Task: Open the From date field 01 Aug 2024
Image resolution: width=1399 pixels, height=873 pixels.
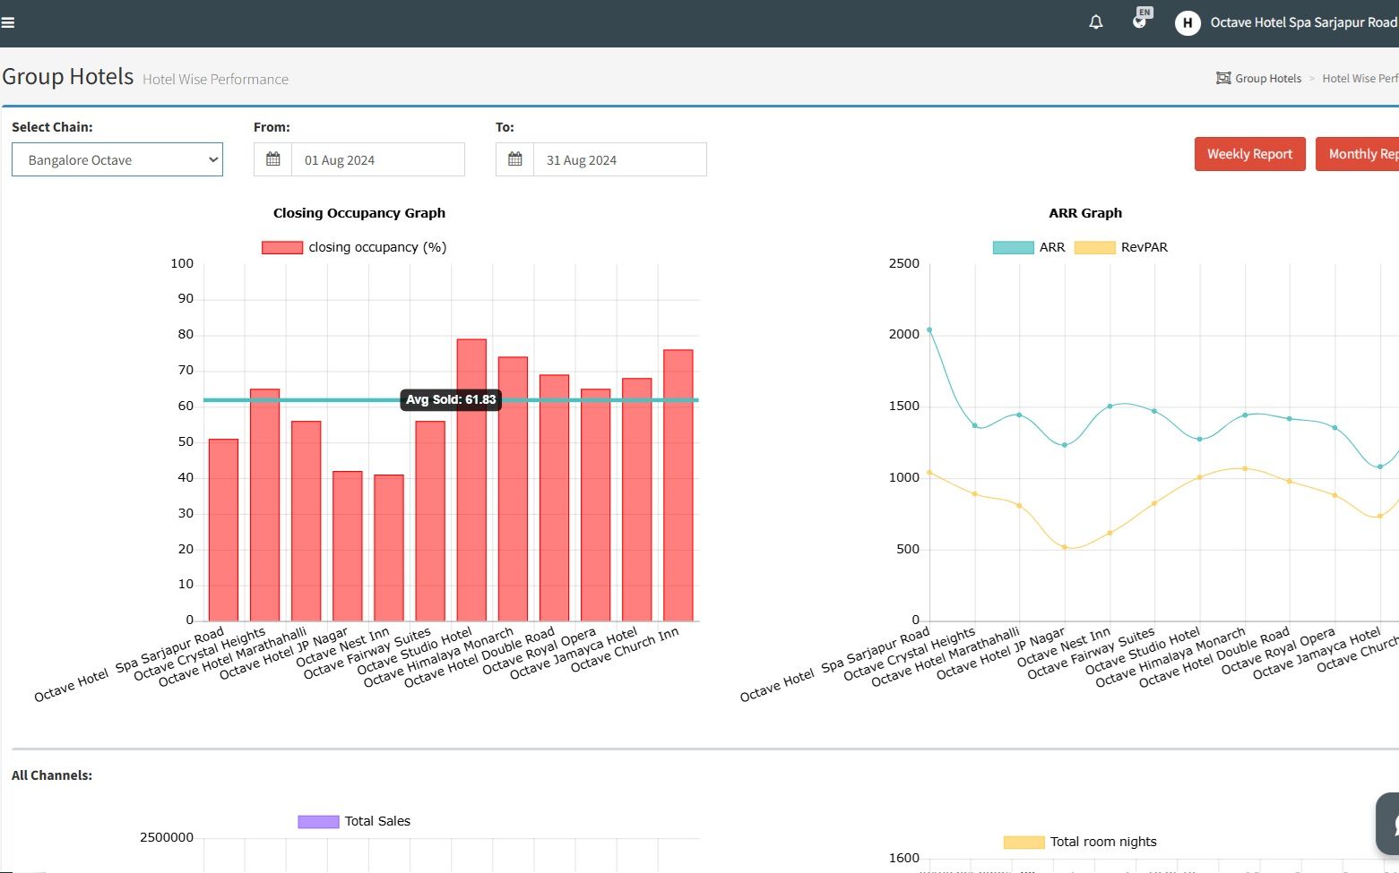Action: coord(377,159)
